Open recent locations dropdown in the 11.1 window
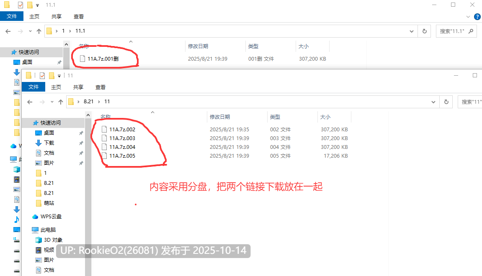This screenshot has width=482, height=276. point(30,31)
